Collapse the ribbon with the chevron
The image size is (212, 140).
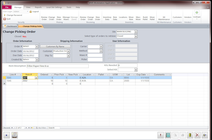pos(208,7)
